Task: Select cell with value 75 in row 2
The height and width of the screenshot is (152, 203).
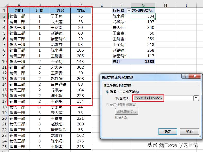Action: 81,16
